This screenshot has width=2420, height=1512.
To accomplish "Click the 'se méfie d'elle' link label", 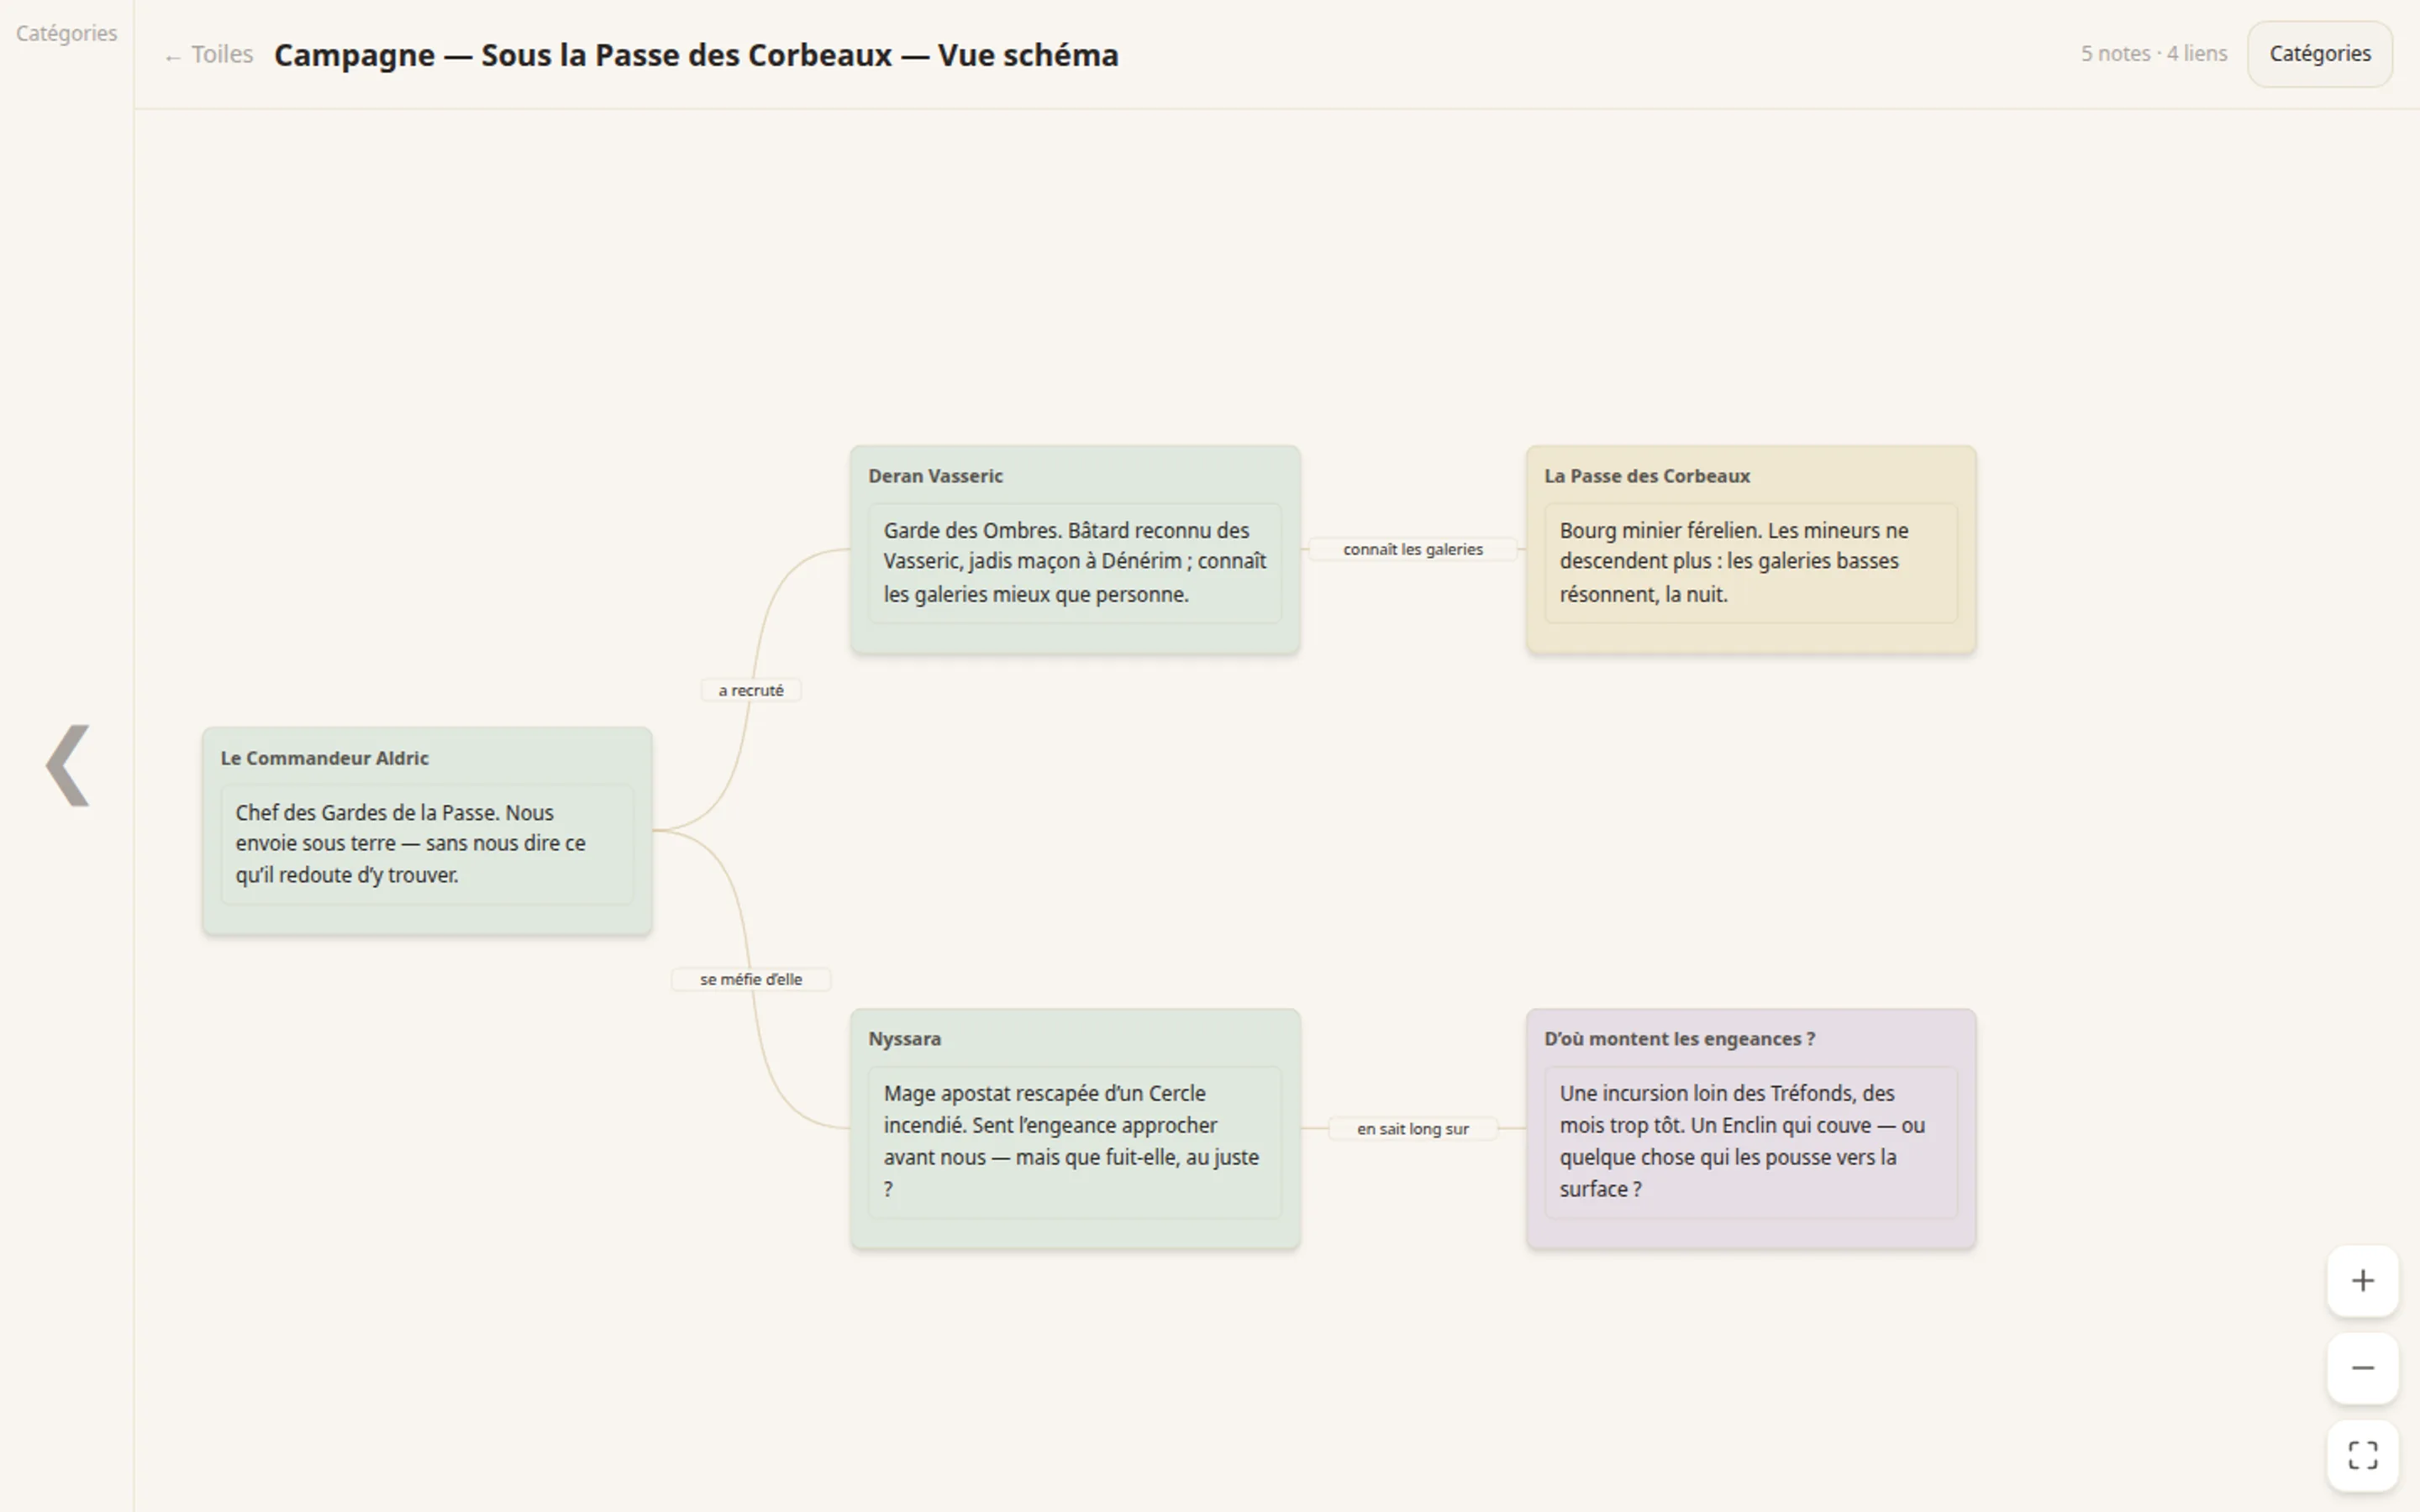I will tap(751, 979).
